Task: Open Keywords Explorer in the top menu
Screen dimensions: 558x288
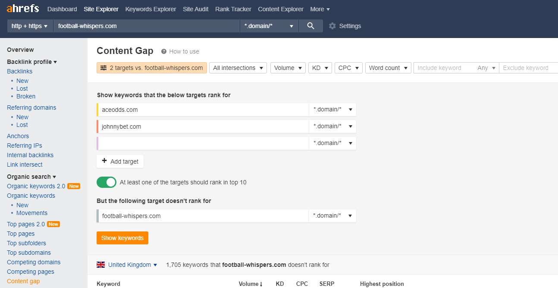Action: [x=150, y=9]
